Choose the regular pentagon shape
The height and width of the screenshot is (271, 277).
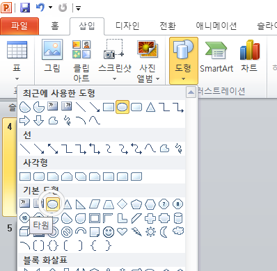[136, 204]
